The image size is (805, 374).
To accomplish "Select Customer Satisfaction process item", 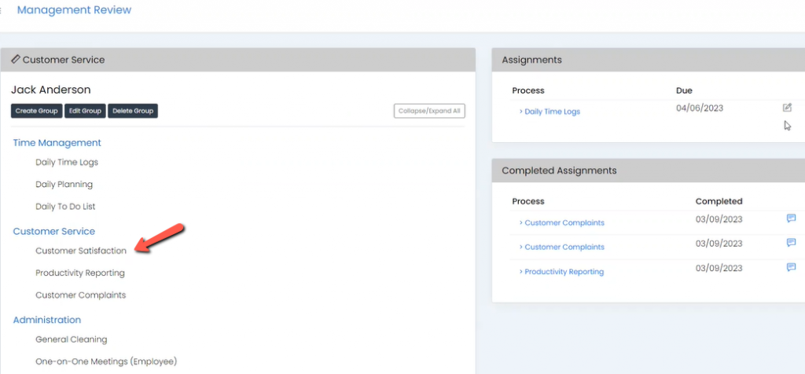I will tap(81, 251).
